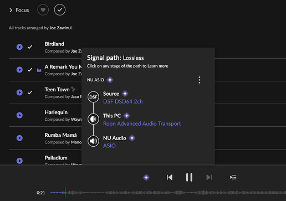Click the NU ASIO zone label
Image resolution: width=286 pixels, height=201 pixels.
[x=95, y=80]
